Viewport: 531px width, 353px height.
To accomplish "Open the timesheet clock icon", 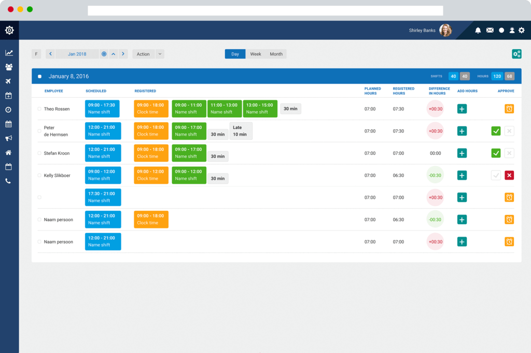I will click(x=8, y=110).
